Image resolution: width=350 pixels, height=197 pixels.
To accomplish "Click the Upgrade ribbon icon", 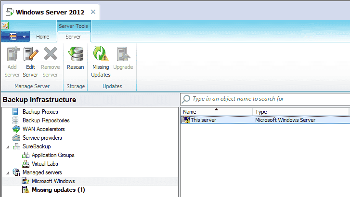I will click(x=123, y=54).
